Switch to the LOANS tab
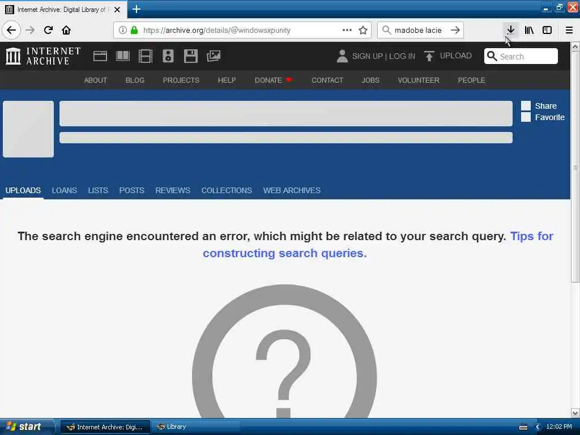The image size is (580, 435). pos(65,190)
